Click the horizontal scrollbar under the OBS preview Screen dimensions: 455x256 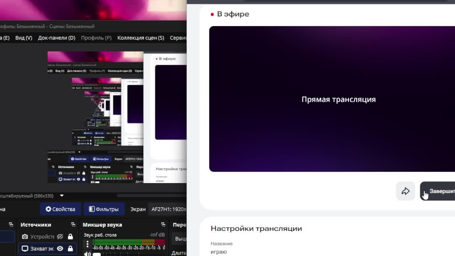click(152, 196)
